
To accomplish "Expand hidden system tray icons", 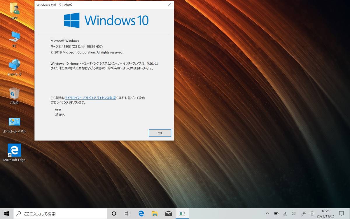I will (267, 213).
